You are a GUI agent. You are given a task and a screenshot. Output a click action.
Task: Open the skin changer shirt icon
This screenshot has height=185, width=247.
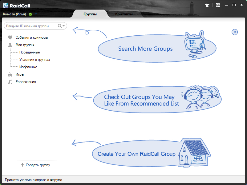click(x=207, y=5)
